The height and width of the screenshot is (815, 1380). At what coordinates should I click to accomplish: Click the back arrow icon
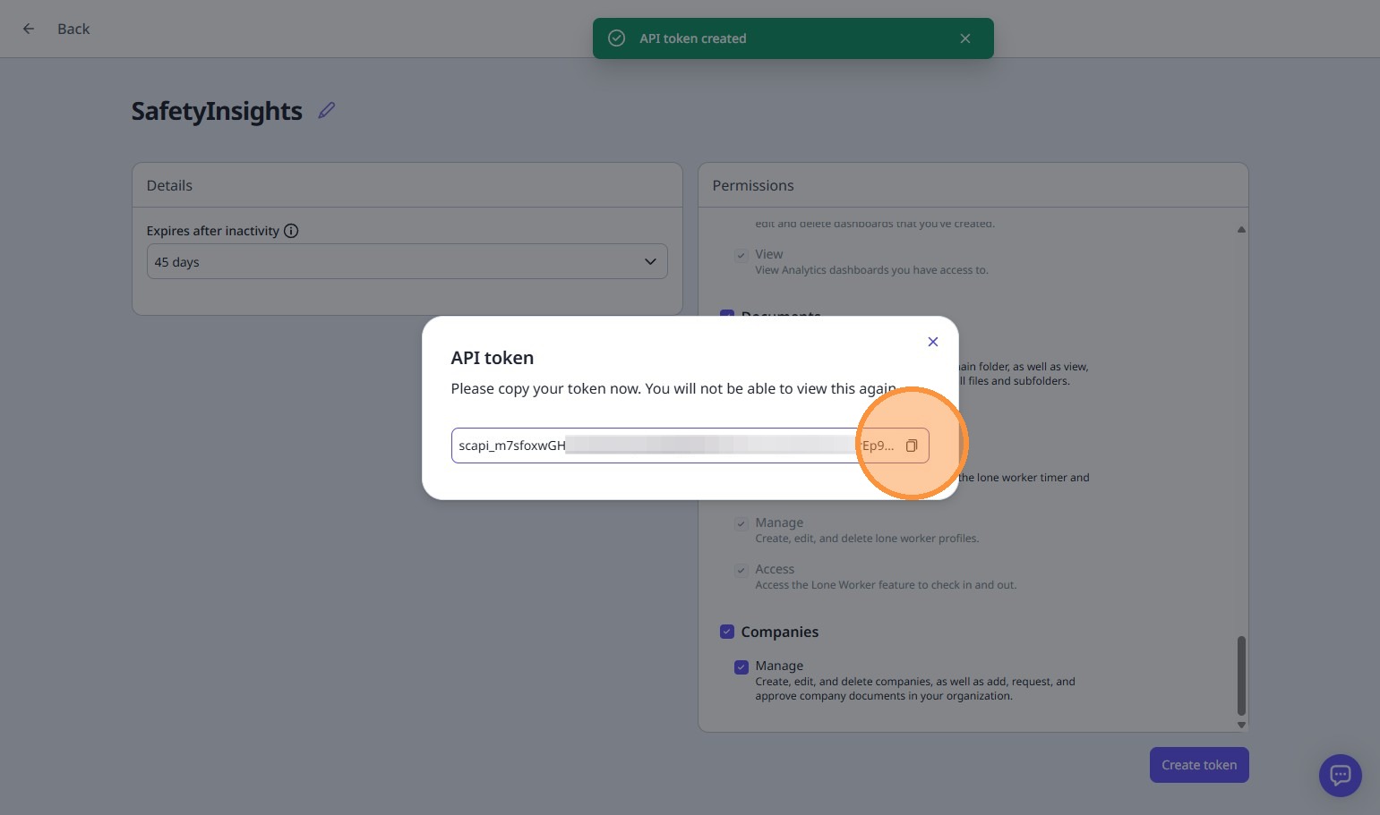[29, 29]
